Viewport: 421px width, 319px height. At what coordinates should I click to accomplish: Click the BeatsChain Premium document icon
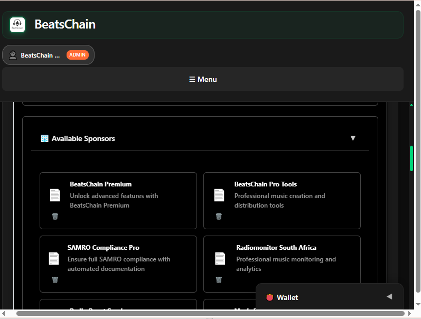click(55, 195)
